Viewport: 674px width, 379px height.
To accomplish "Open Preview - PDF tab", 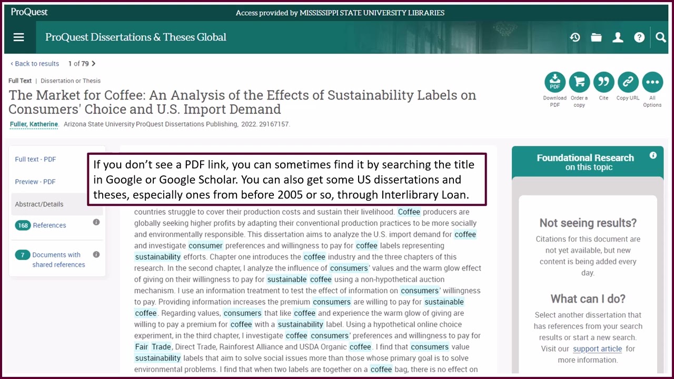I will pyautogui.click(x=35, y=182).
